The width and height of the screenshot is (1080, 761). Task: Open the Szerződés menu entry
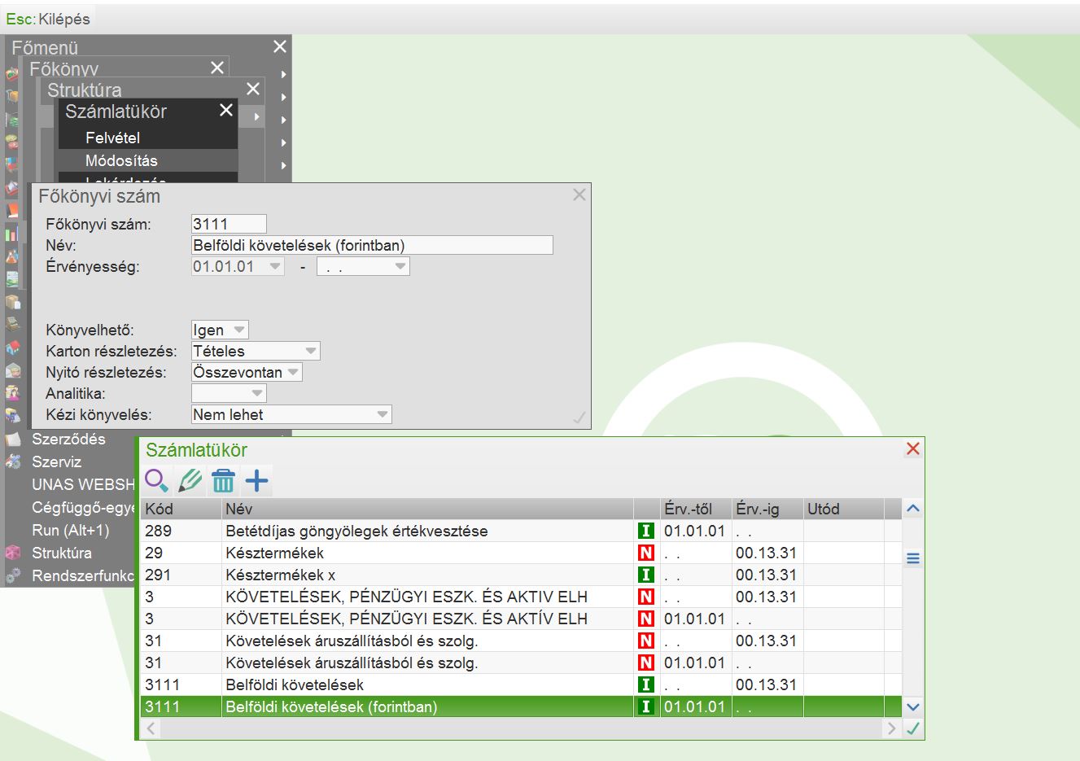[68, 439]
